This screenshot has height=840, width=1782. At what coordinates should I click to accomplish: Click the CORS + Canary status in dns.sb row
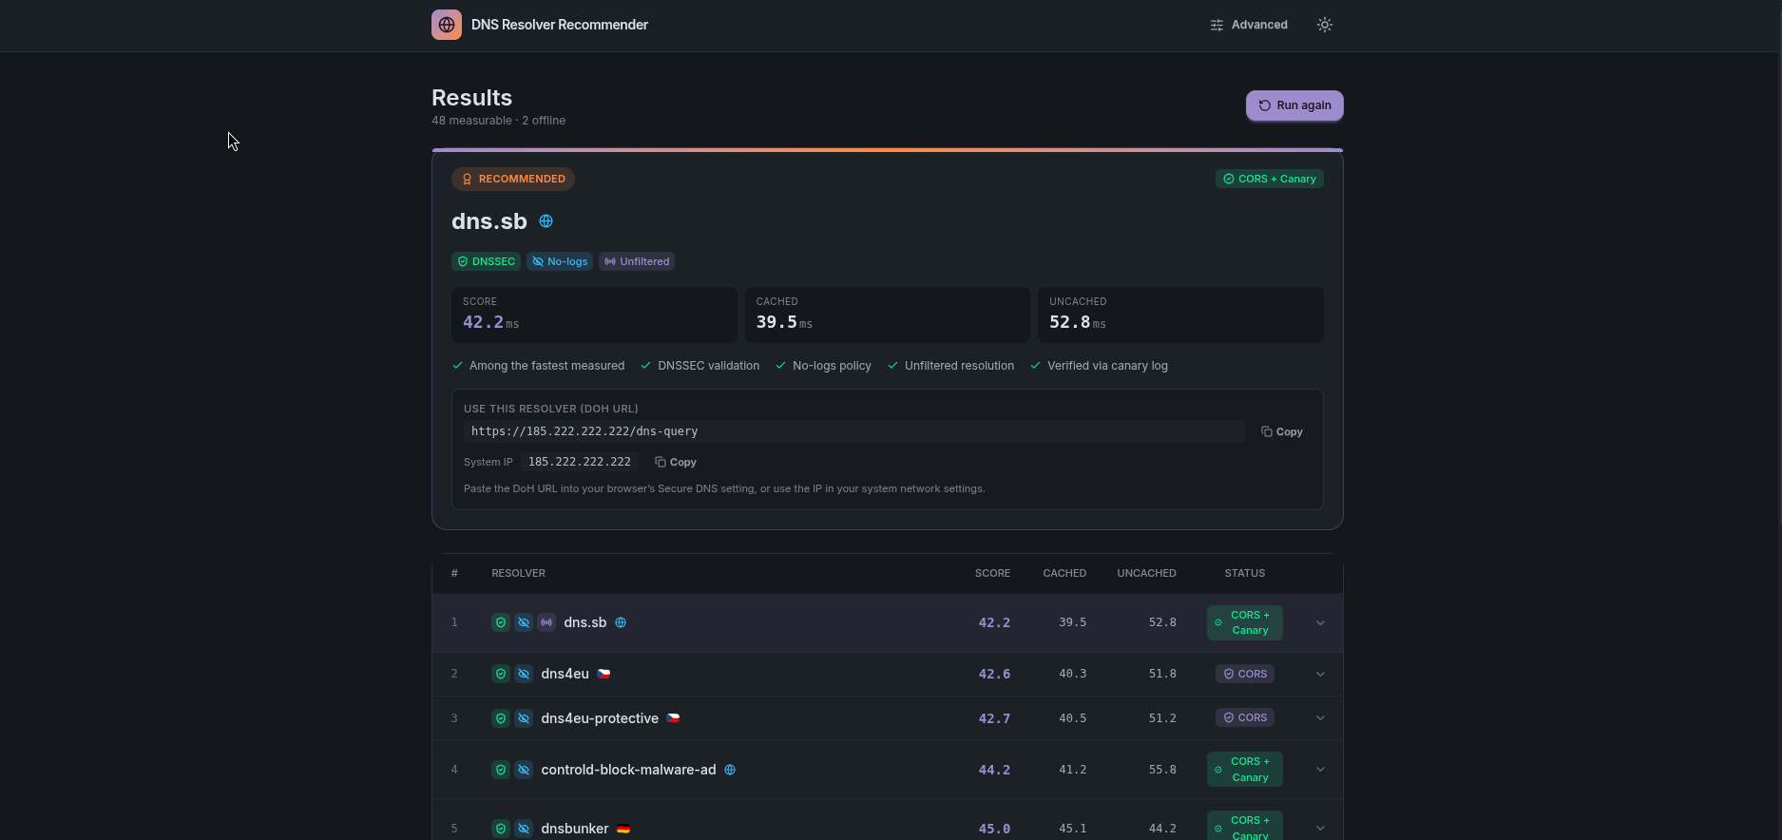click(1245, 623)
